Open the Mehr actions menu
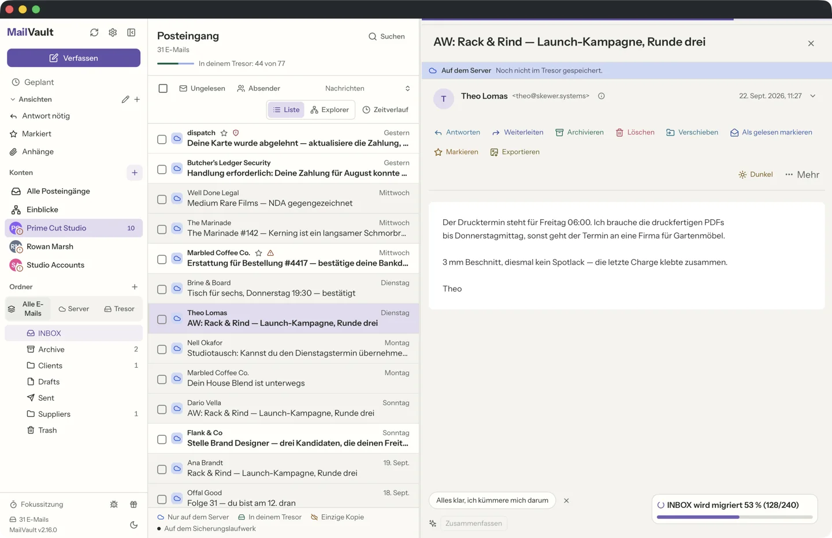Screen dimensions: 832x538 (802, 174)
